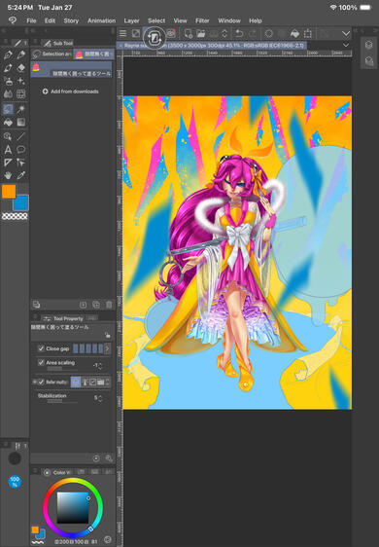Select the Eraser tool
Image resolution: width=379 pixels, height=547 pixels.
point(21,68)
